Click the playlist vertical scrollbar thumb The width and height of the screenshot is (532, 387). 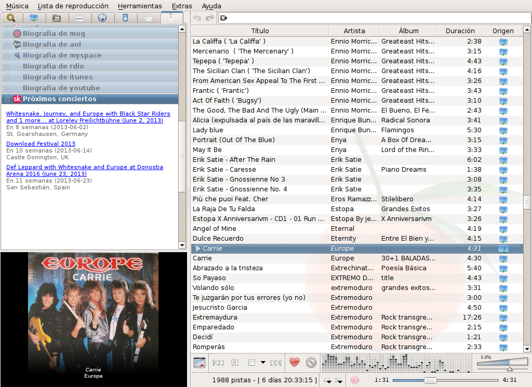[x=527, y=203]
